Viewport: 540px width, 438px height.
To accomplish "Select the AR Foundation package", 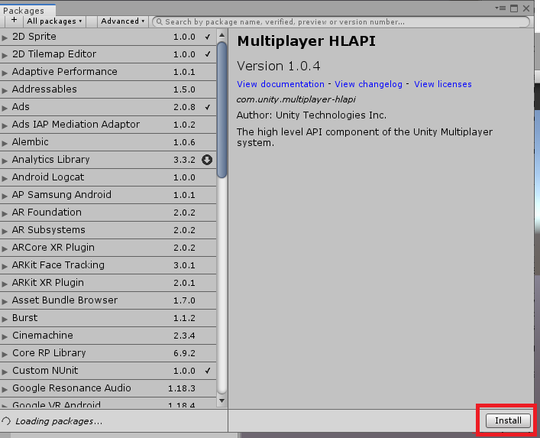I will [108, 213].
